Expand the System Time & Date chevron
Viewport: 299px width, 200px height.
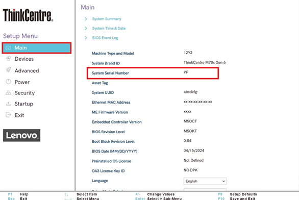click(86, 28)
